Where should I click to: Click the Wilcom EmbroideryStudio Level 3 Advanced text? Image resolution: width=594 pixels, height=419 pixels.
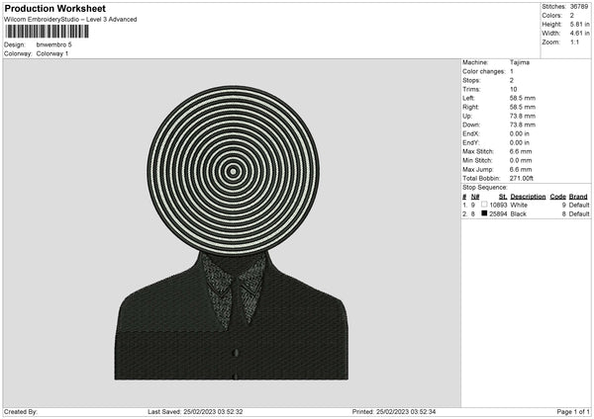pyautogui.click(x=70, y=20)
